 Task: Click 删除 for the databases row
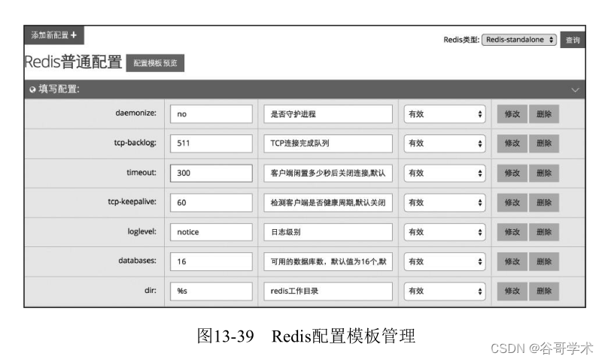[x=543, y=261]
